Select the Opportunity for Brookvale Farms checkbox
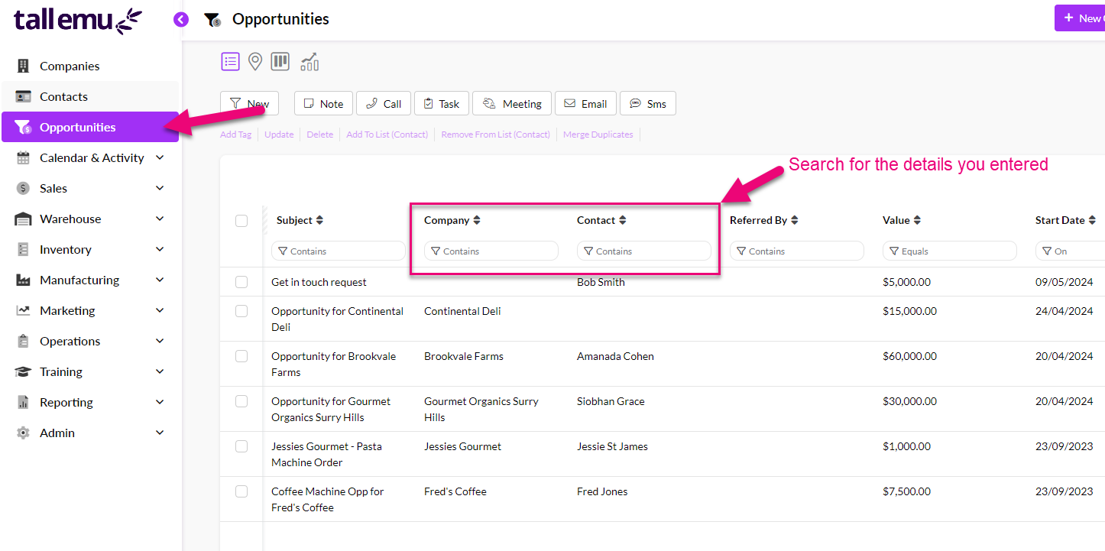This screenshot has height=551, width=1105. pos(241,356)
